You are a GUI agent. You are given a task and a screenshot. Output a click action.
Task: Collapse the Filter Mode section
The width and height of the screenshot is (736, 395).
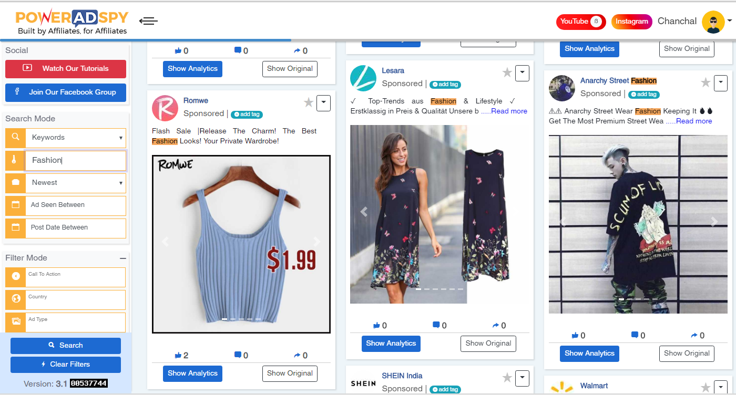pos(123,258)
